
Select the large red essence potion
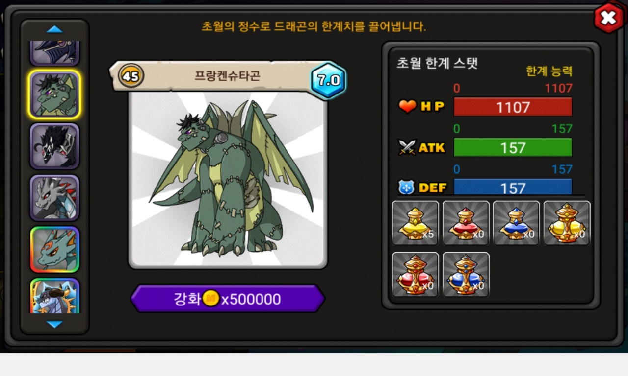(x=416, y=274)
